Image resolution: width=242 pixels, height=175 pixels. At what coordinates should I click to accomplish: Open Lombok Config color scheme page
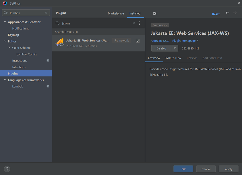(26, 54)
